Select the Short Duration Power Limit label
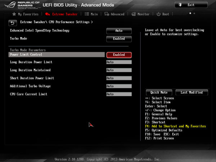The width and height of the screenshot is (216, 162). (x=32, y=78)
